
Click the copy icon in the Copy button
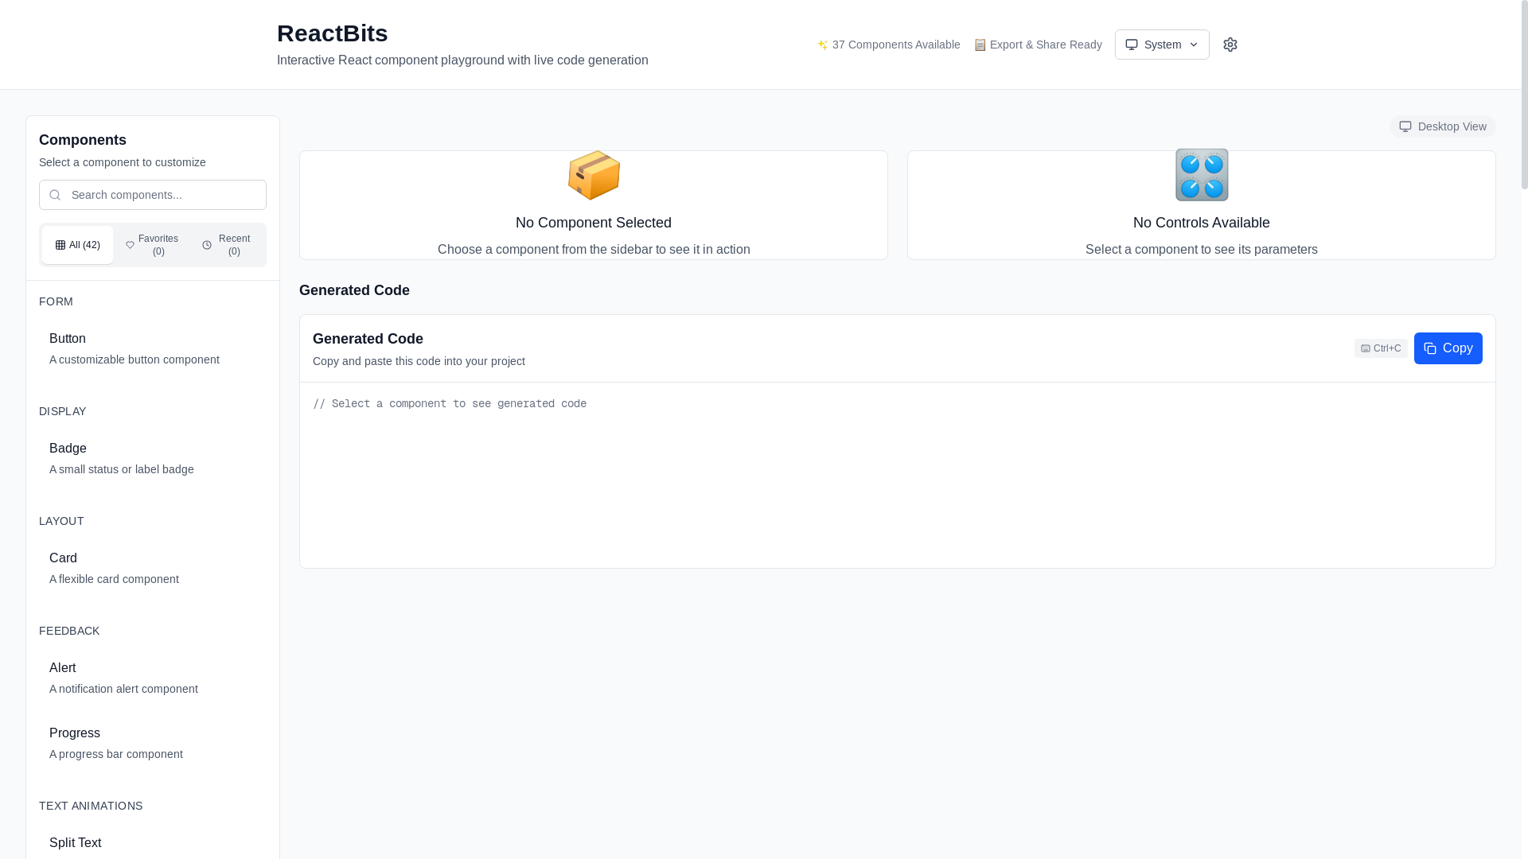click(1430, 348)
